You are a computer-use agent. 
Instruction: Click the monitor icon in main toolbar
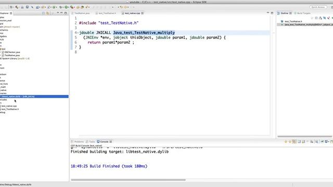27,7
